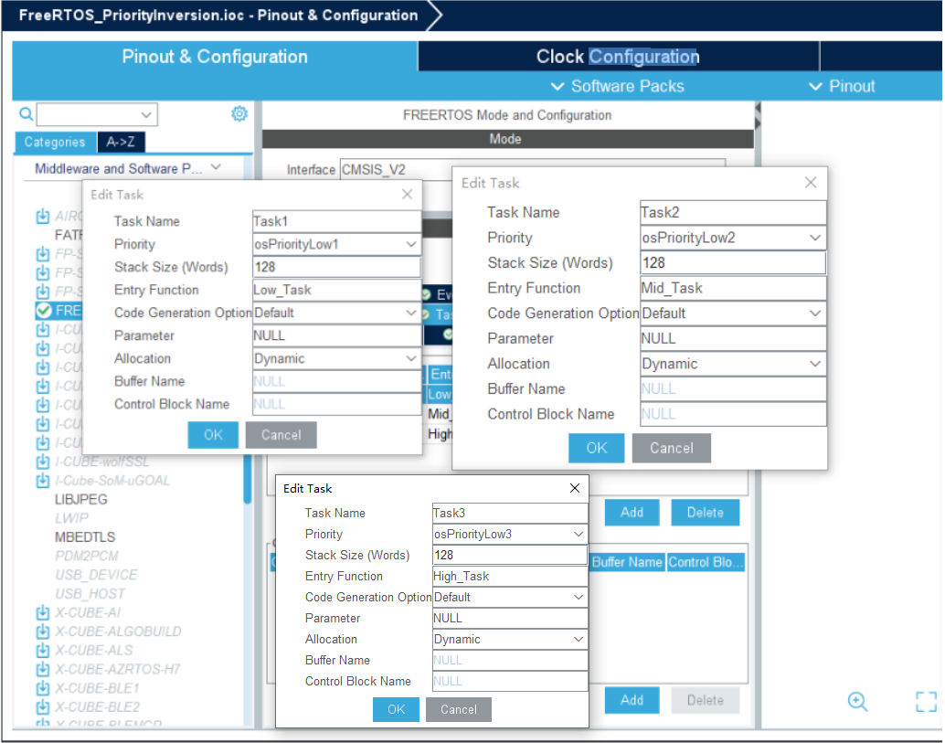Screen dimensions: 945x743
Task: Close the Task3 Edit Task dialog
Action: point(575,488)
